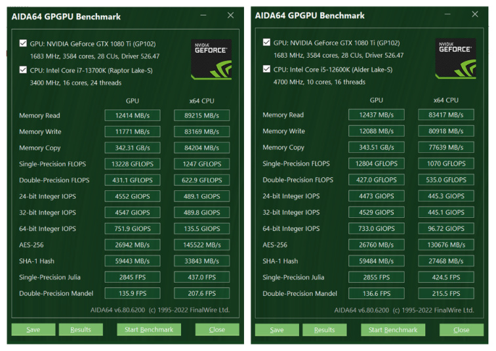Open Results in the i5-12600K window
The height and width of the screenshot is (351, 496).
(325, 330)
